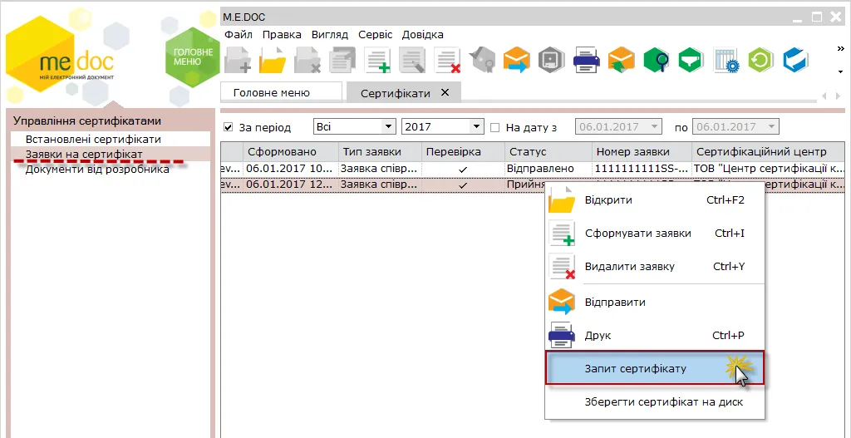851x438 pixels.
Task: Click the blue printer toolbar icon
Action: tap(587, 60)
